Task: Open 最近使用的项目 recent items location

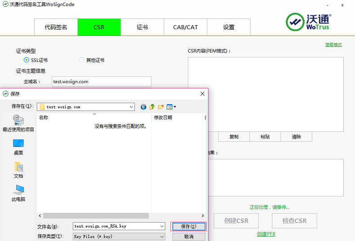Action: [x=18, y=123]
